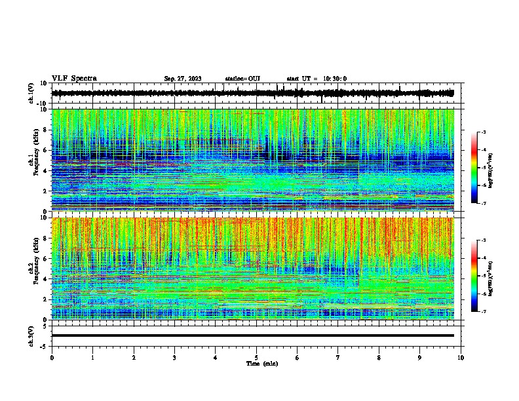519x401 pixels.
Task: Click the ch.1 spectrogram color bar
Action: (474, 168)
